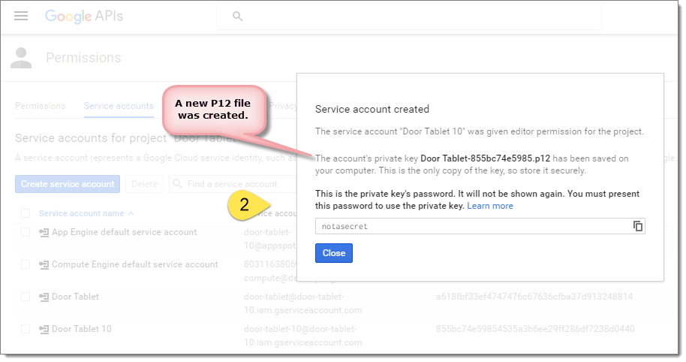Click the Door Tablet 10 account icon

[x=44, y=329]
